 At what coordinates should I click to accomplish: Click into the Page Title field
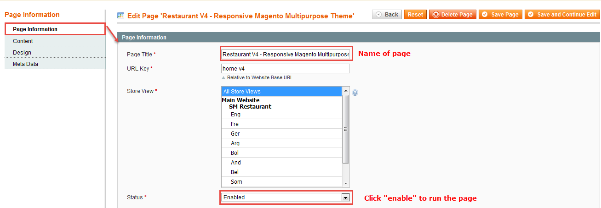coord(286,55)
